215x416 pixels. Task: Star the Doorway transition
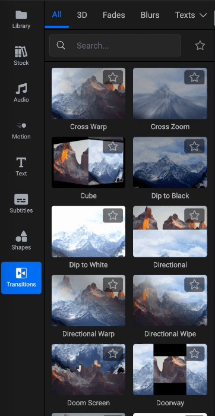click(x=194, y=354)
